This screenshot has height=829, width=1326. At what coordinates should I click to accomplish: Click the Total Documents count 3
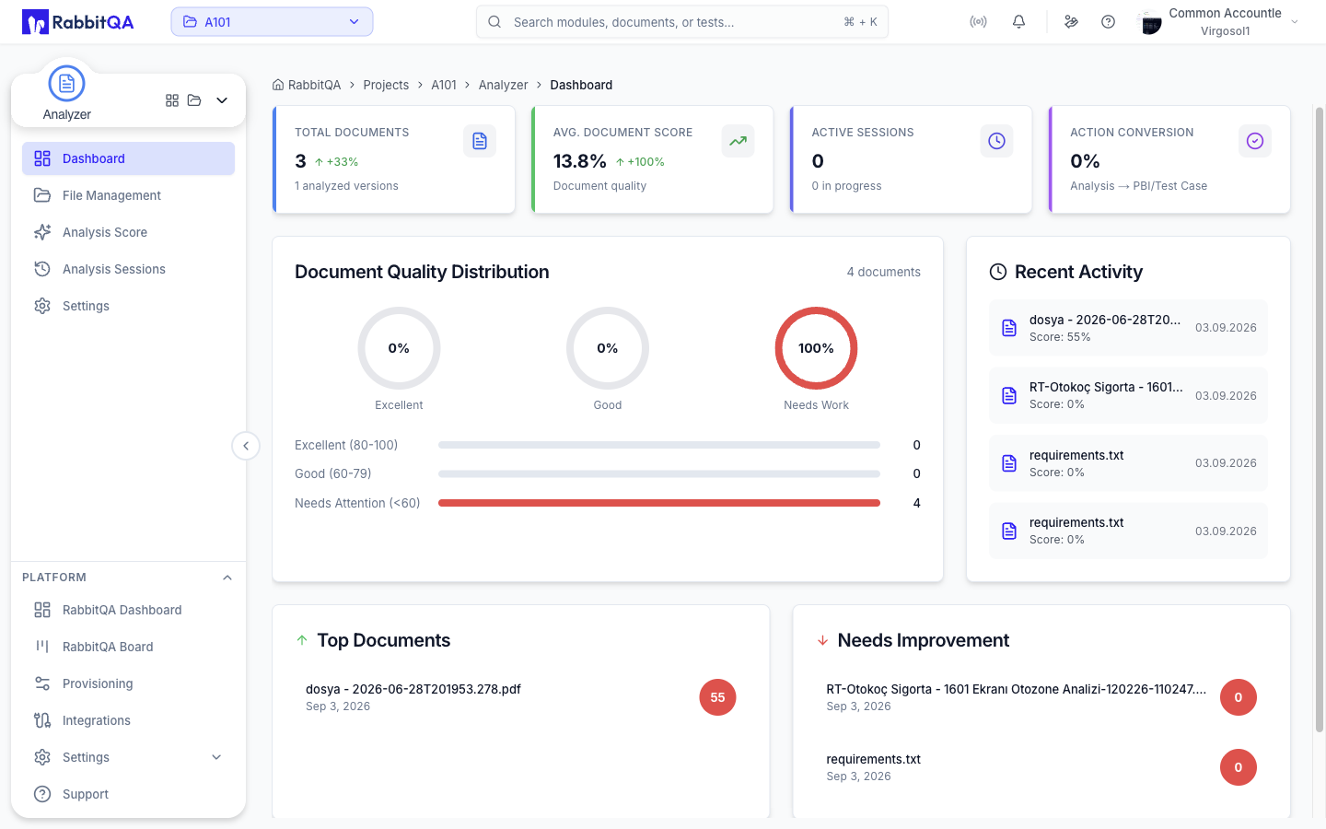coord(300,161)
